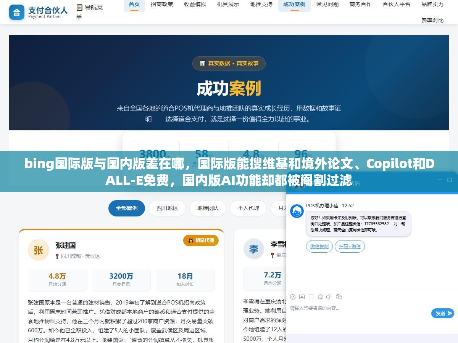The height and width of the screenshot is (343, 458).
Task: Click the 3200万 月交易量 stat
Action: (121, 280)
